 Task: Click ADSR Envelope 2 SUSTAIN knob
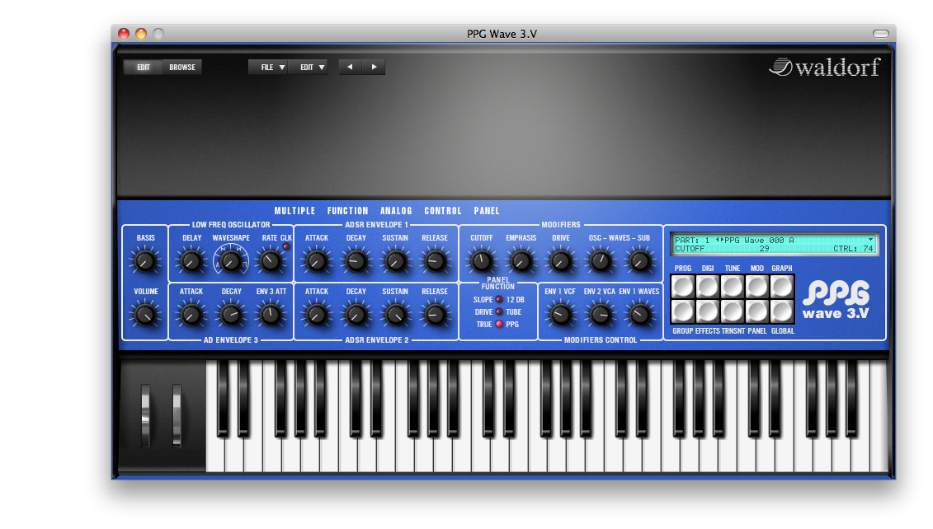click(395, 315)
